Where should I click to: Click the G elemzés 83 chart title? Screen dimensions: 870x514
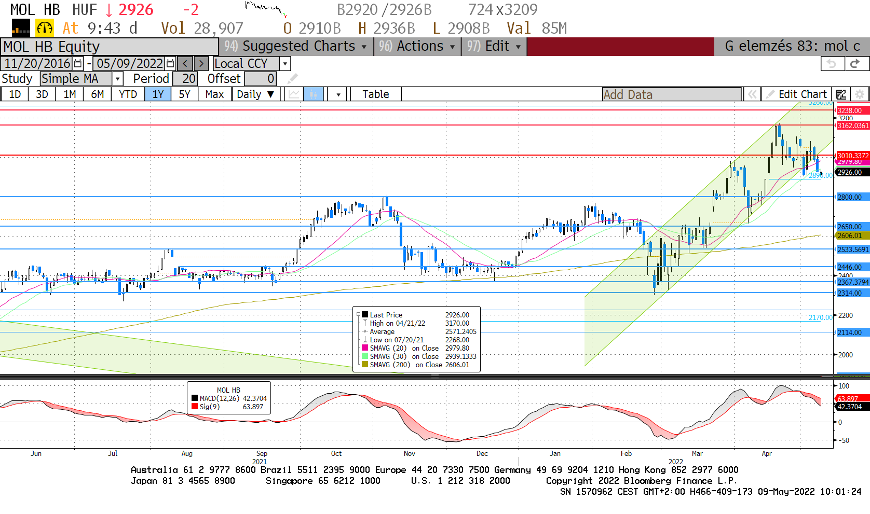[792, 46]
